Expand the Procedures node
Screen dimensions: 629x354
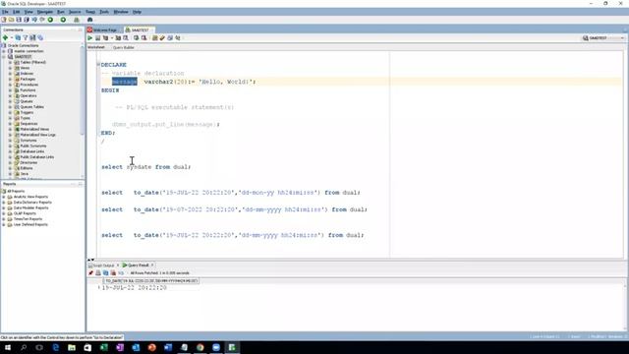click(10, 86)
